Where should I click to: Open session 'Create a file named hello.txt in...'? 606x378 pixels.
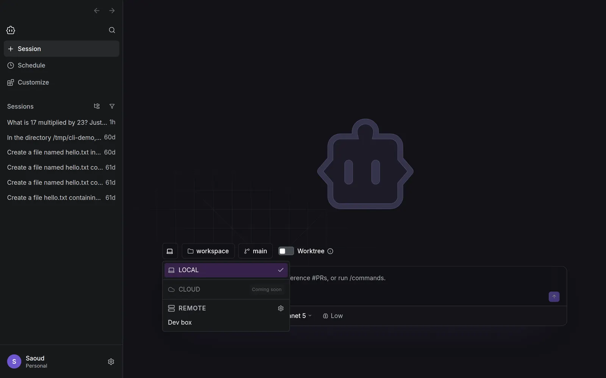pyautogui.click(x=61, y=152)
